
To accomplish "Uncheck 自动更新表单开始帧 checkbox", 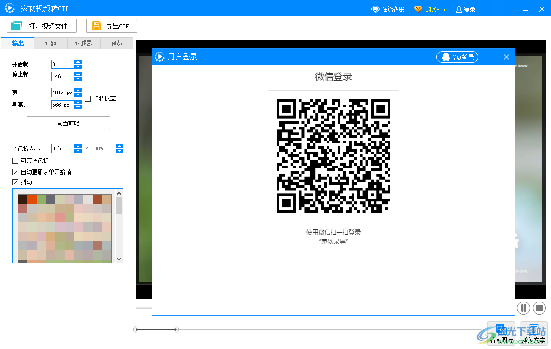I will point(15,172).
